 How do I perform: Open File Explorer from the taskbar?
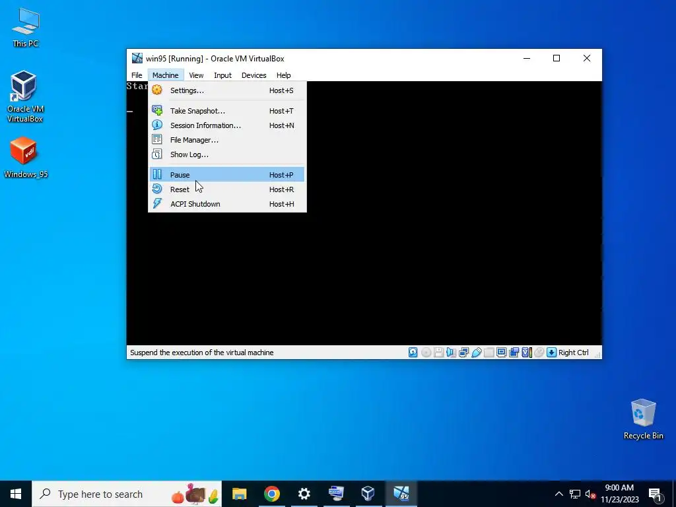point(239,494)
